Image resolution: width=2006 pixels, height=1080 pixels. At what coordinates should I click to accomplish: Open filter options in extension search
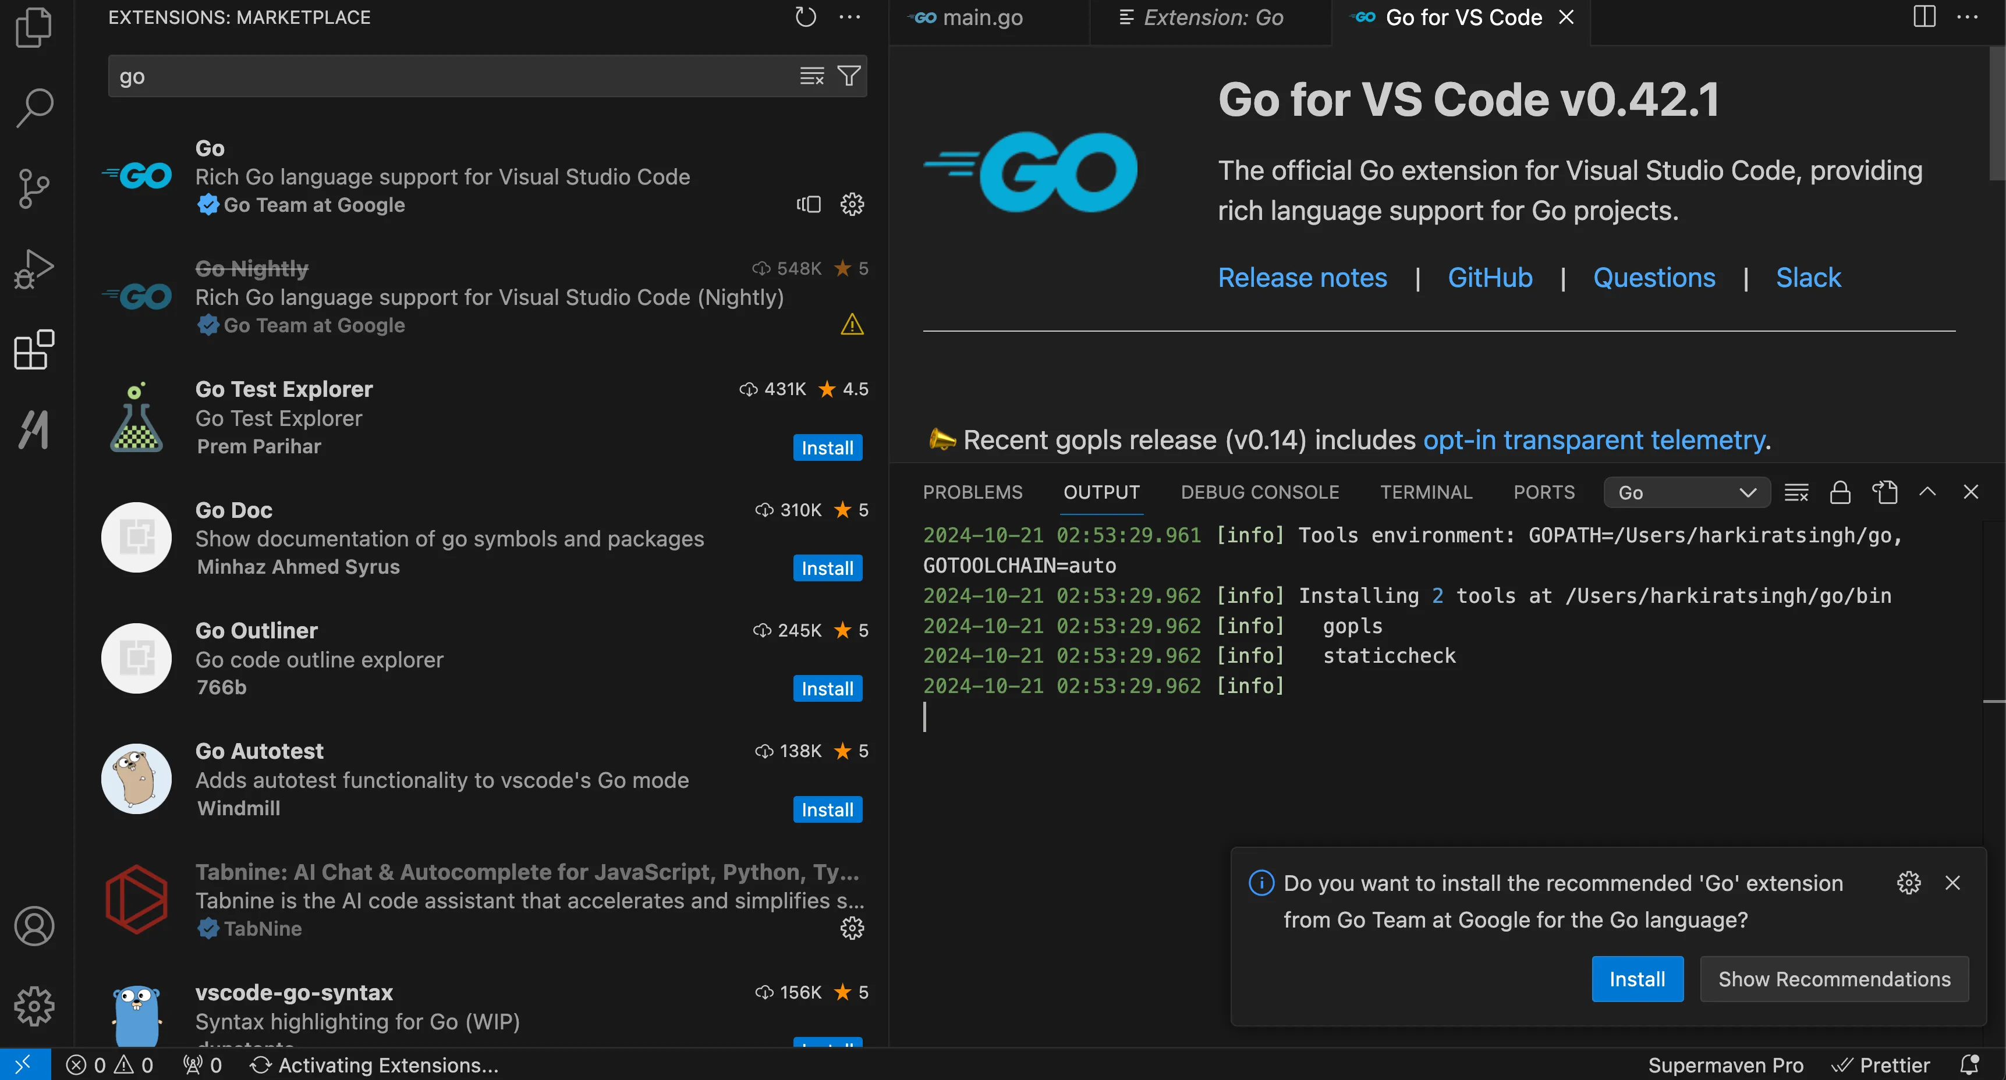coord(848,76)
